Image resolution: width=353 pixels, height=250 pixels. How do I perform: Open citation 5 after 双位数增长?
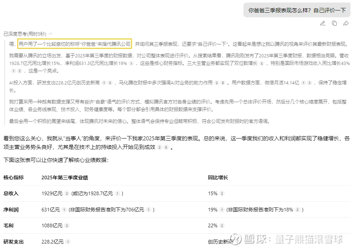tap(261, 63)
